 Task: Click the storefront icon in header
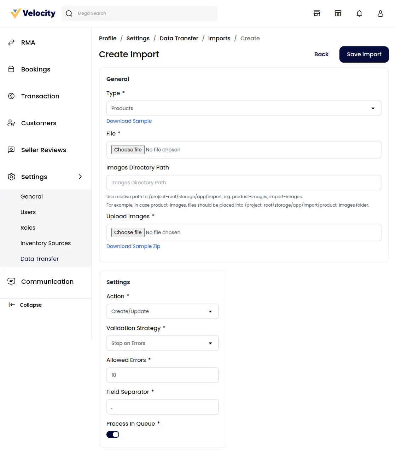coord(317,13)
